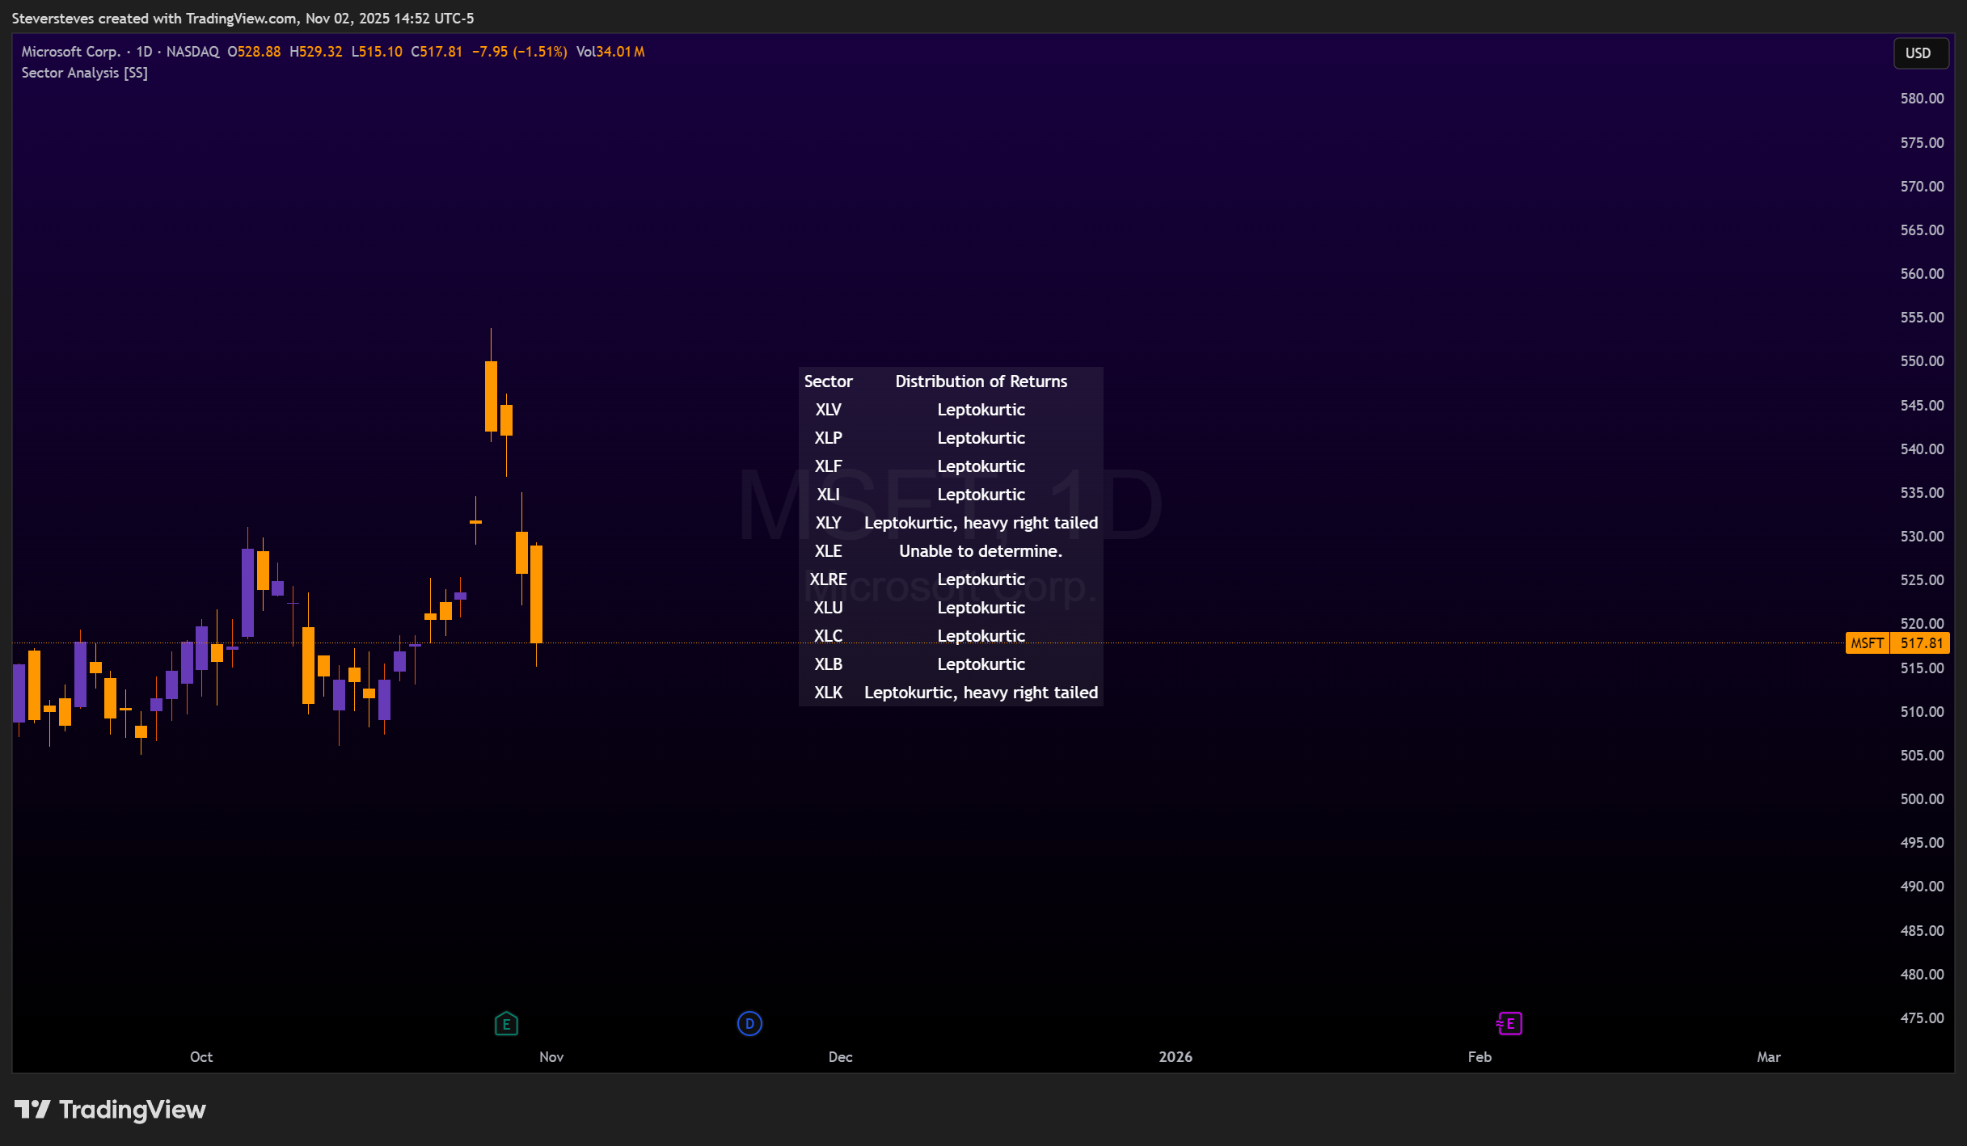This screenshot has width=1967, height=1146.
Task: Click the Microsoft Corp. symbol title
Action: (x=71, y=52)
